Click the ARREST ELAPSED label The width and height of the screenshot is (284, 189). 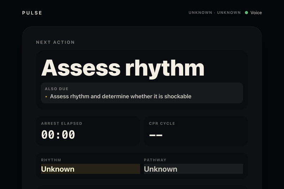(62, 124)
